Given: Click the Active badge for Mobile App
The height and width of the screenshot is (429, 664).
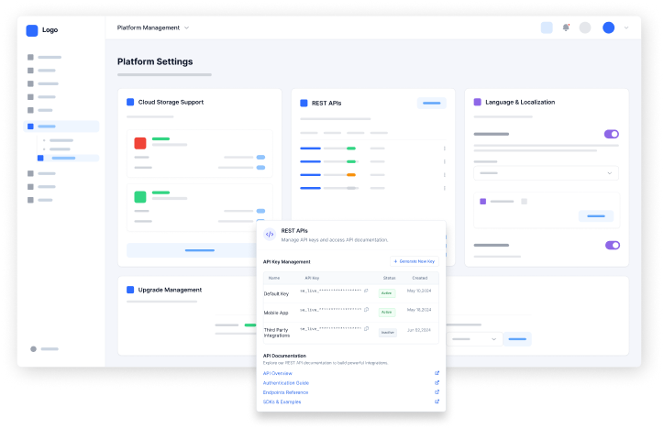Looking at the screenshot, I should (387, 313).
